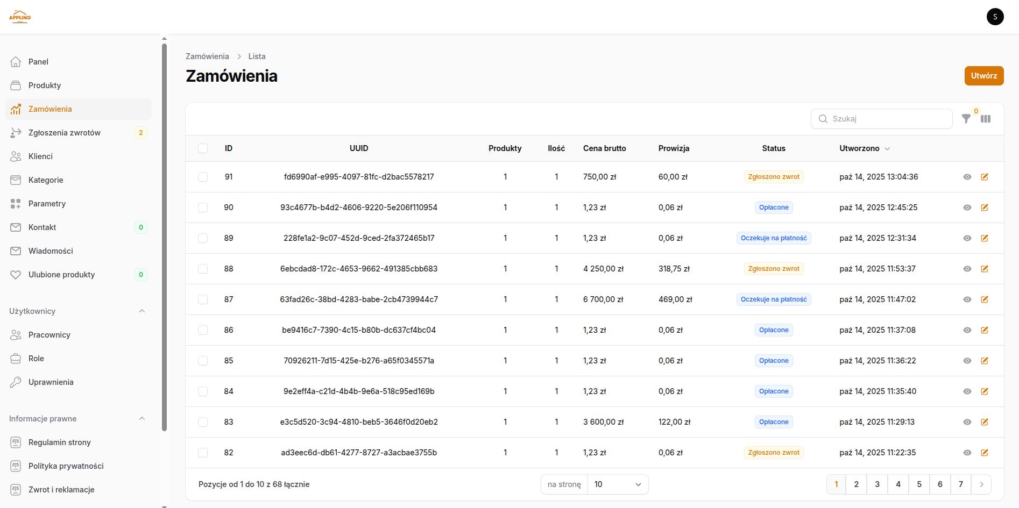Click the sidebar vertical scrollbar
This screenshot has height=508, width=1019.
164,237
